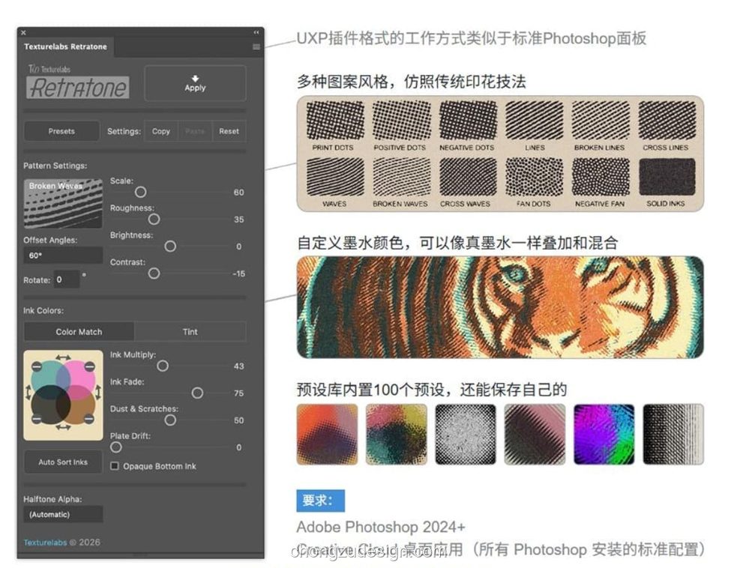Viewport: 737px width, 568px height.
Task: Click the Auto Sort Inks button
Action: tap(63, 462)
